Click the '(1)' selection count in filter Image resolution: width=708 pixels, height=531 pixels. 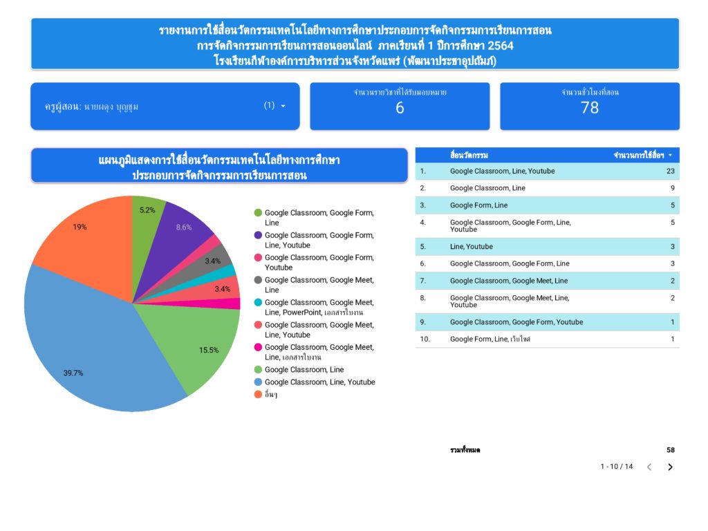(x=269, y=105)
